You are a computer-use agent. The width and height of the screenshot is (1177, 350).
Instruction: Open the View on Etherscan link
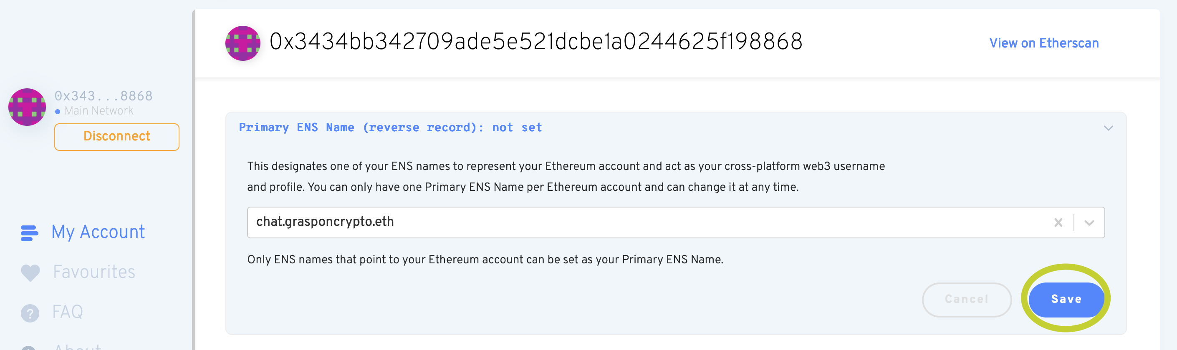coord(1044,43)
